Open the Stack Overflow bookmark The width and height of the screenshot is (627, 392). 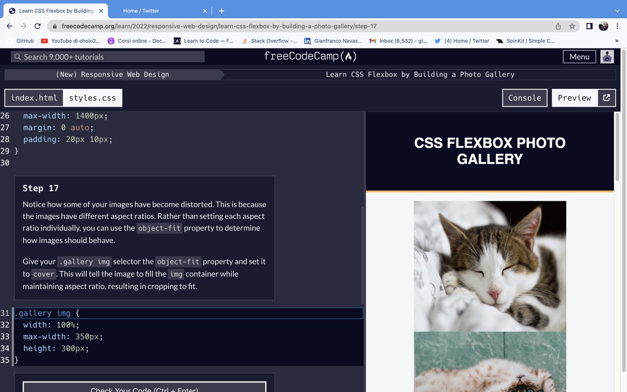click(269, 41)
